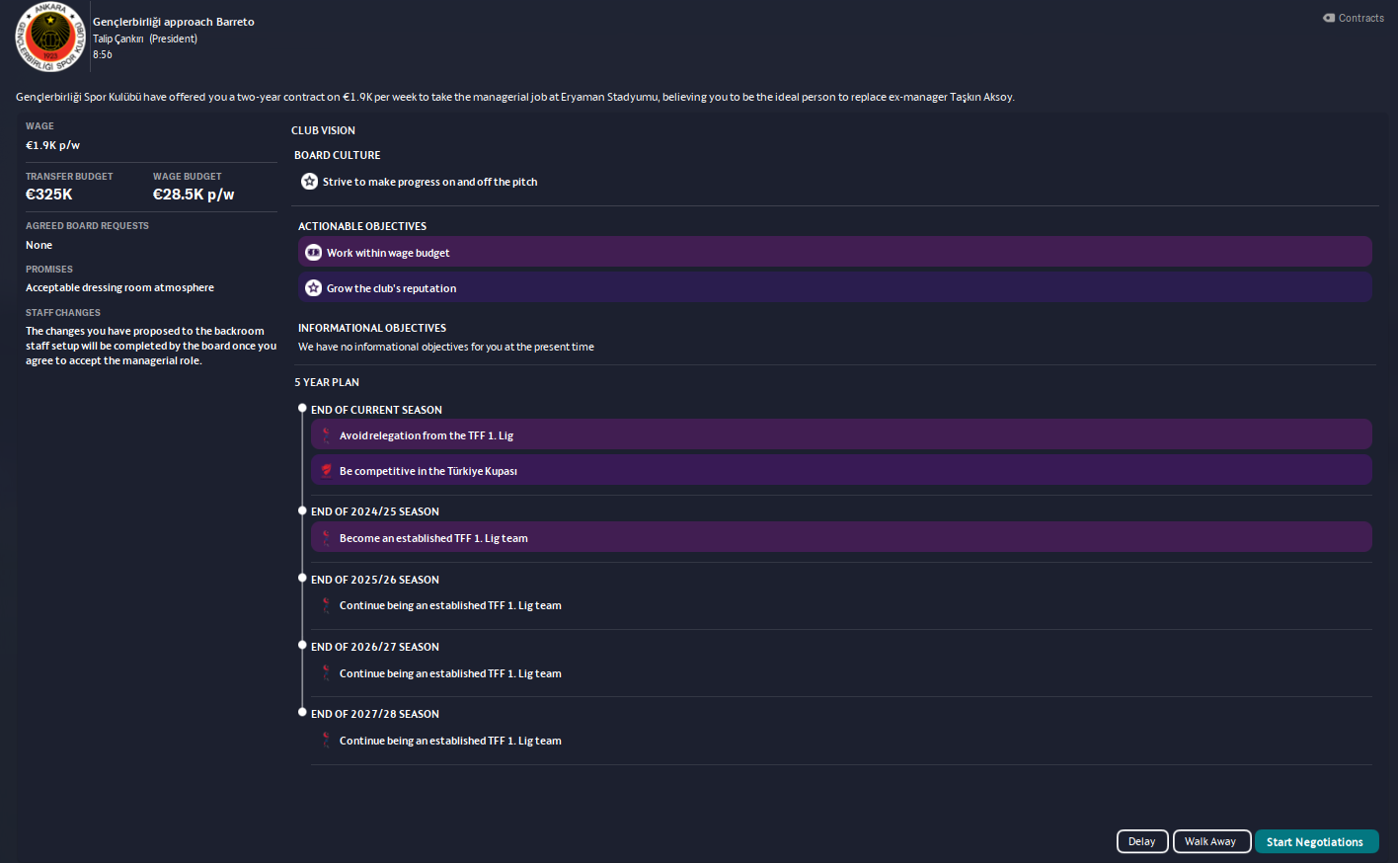Click "Be competitive in the Türkiye Kupası"
The height and width of the screenshot is (863, 1398).
tap(428, 471)
